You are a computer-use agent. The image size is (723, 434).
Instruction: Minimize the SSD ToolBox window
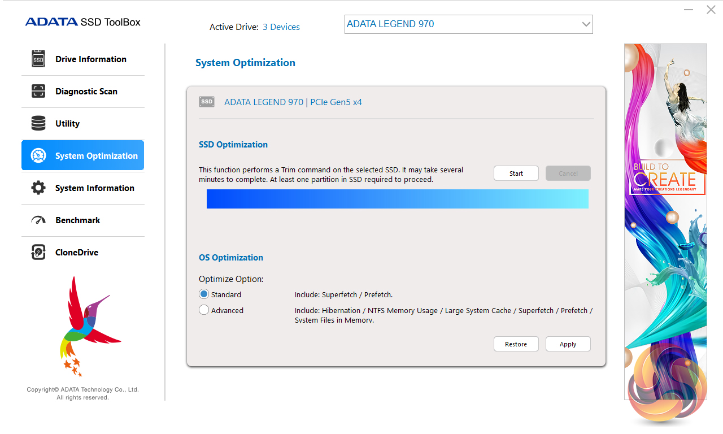tap(689, 10)
